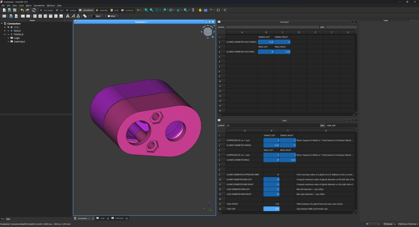419x227 pixels.
Task: Collapse the Connectors document tree
Action: tap(2, 24)
